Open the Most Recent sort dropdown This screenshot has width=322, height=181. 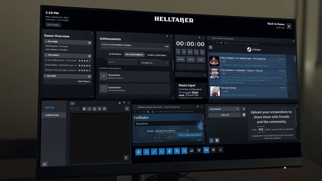coord(224,109)
